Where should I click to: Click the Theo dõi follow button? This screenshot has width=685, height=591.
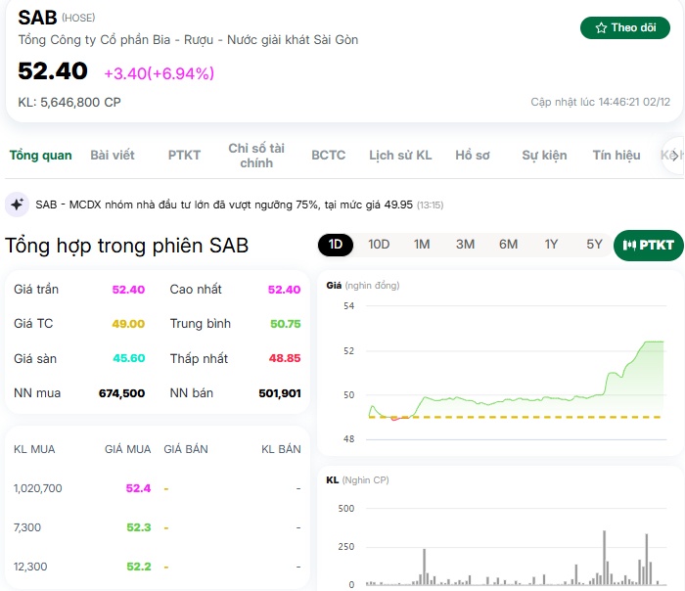tap(624, 28)
